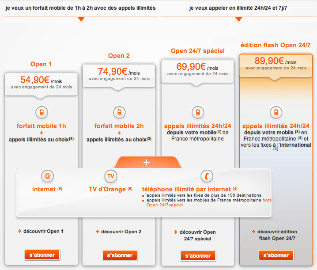This screenshot has width=317, height=270.
Task: Click arrow beside découvrir édition flash Open 24/7
Action: 253,232
